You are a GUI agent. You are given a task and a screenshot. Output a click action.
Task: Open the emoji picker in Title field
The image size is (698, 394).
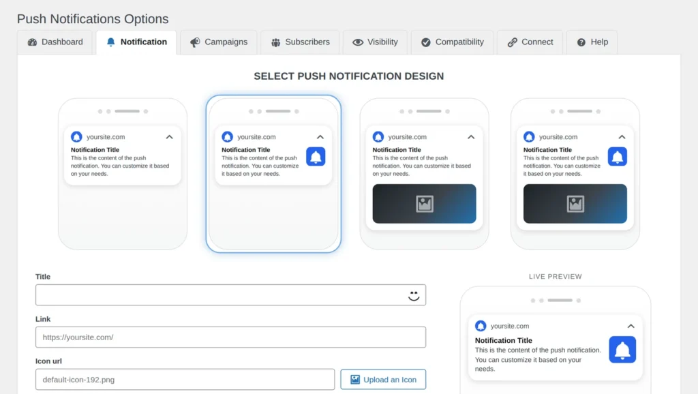(x=414, y=295)
